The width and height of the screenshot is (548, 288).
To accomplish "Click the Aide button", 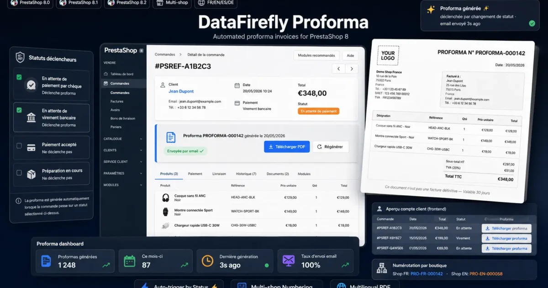I will [x=350, y=55].
